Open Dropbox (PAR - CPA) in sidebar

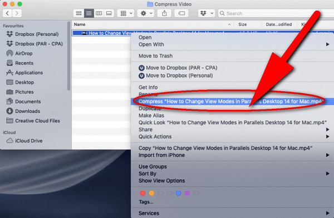click(x=35, y=44)
